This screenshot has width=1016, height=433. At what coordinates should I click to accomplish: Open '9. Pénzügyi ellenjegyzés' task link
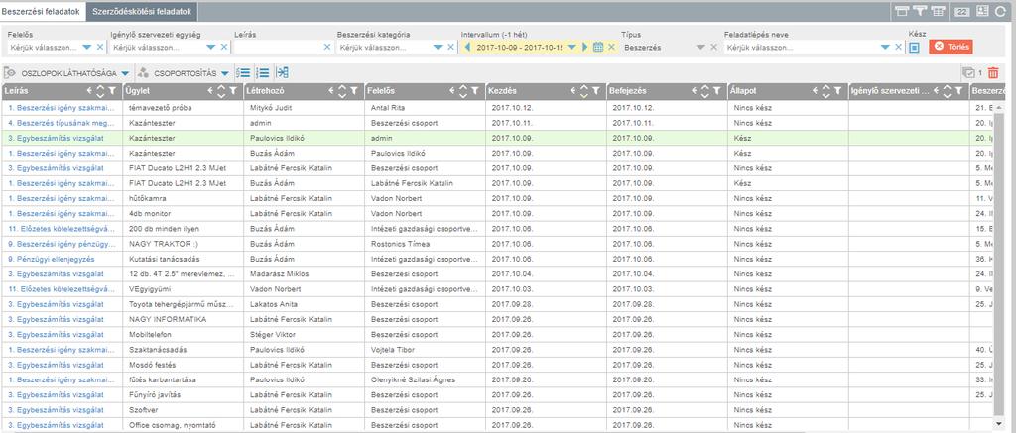[x=52, y=259]
